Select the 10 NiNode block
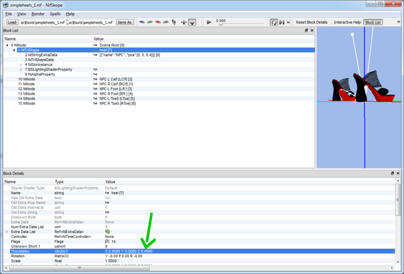Image resolution: width=404 pixels, height=274 pixels. pos(26,79)
